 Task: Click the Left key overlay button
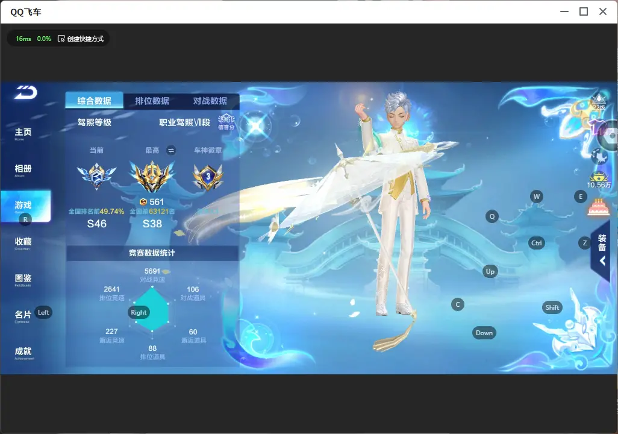coord(43,312)
